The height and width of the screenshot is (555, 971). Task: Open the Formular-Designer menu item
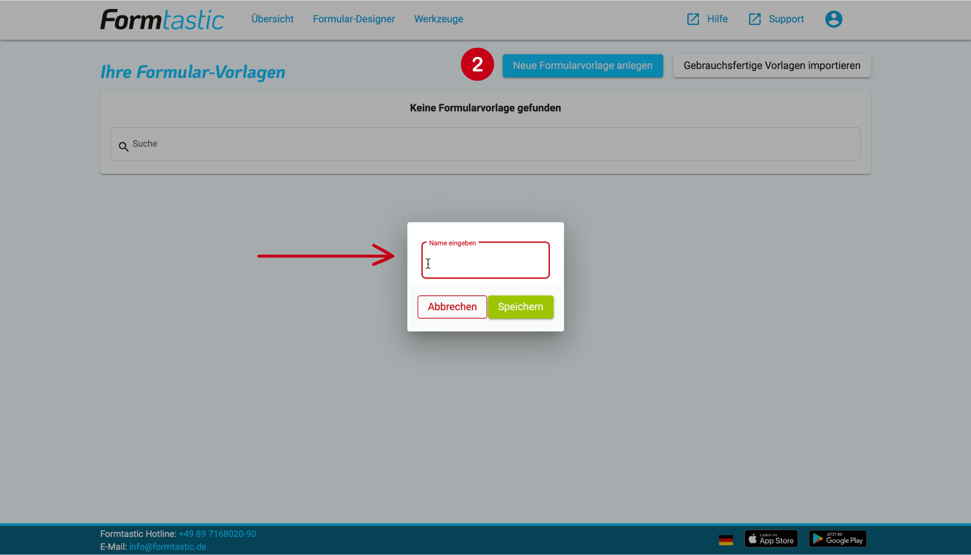point(354,19)
